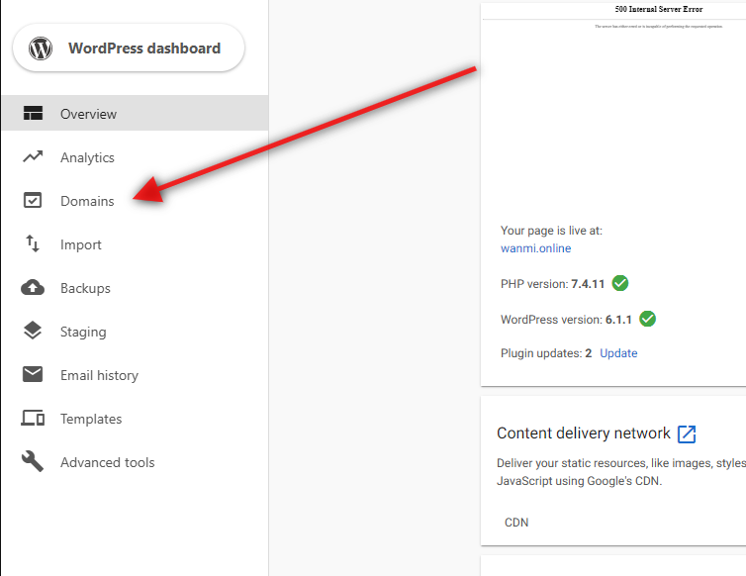Open the wanmi.online site link
This screenshot has height=576, width=746.
pyautogui.click(x=535, y=248)
